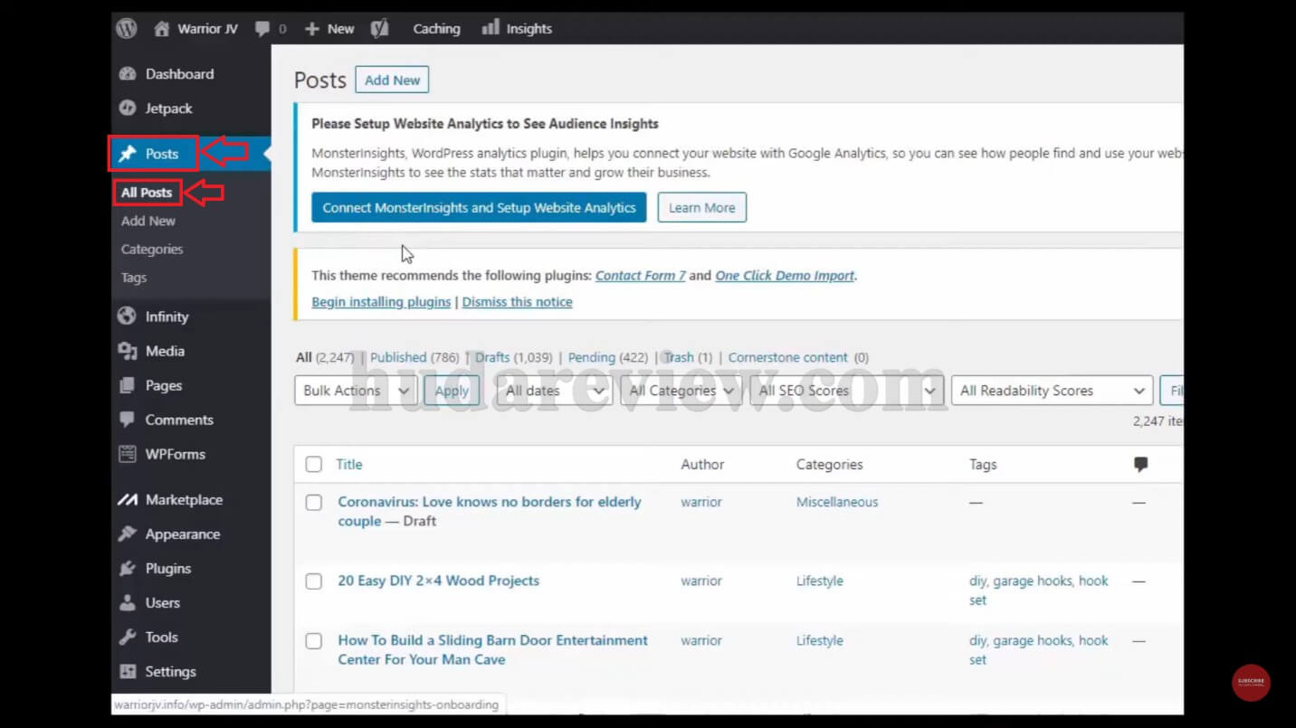
Task: Open the All Readability Scores dropdown
Action: (x=1052, y=391)
